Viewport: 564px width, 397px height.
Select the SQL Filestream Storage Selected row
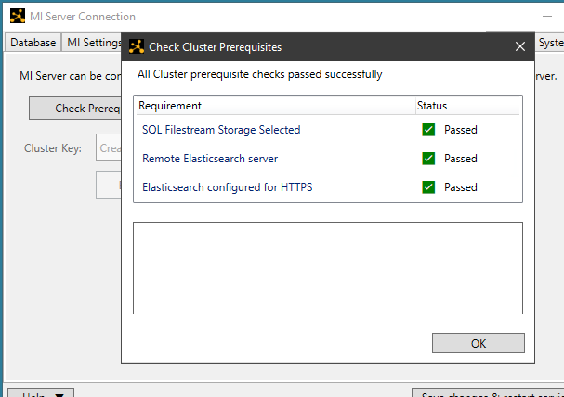click(x=221, y=130)
